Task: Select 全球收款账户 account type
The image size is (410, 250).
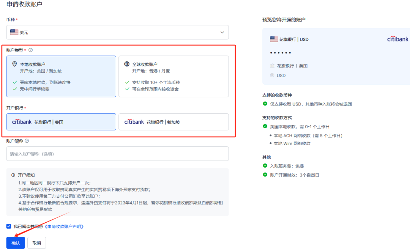Action: click(x=173, y=76)
